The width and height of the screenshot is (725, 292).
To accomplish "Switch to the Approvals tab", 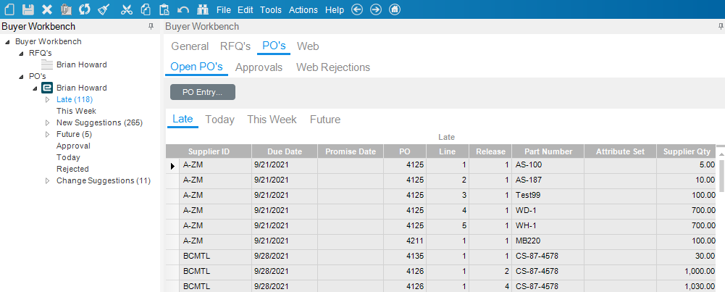I will point(259,67).
